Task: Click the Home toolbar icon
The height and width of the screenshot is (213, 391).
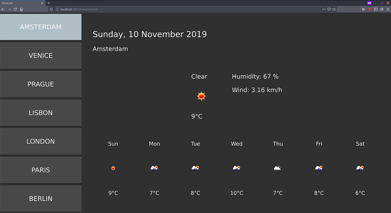Action: click(x=21, y=9)
